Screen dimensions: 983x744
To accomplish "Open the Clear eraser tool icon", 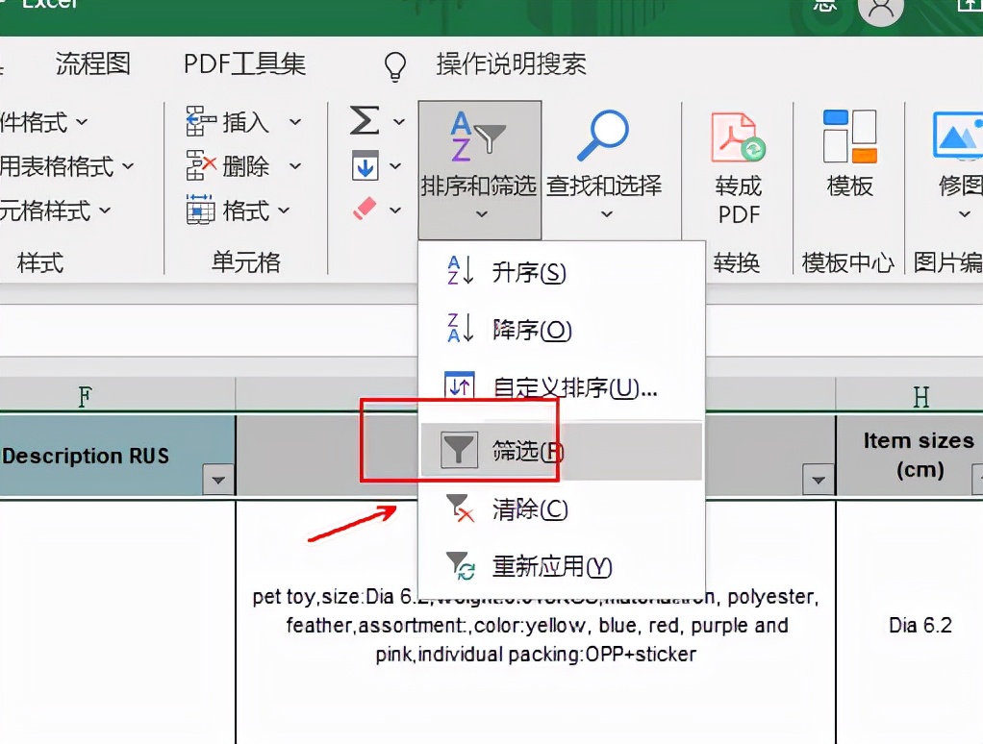I will click(x=366, y=205).
